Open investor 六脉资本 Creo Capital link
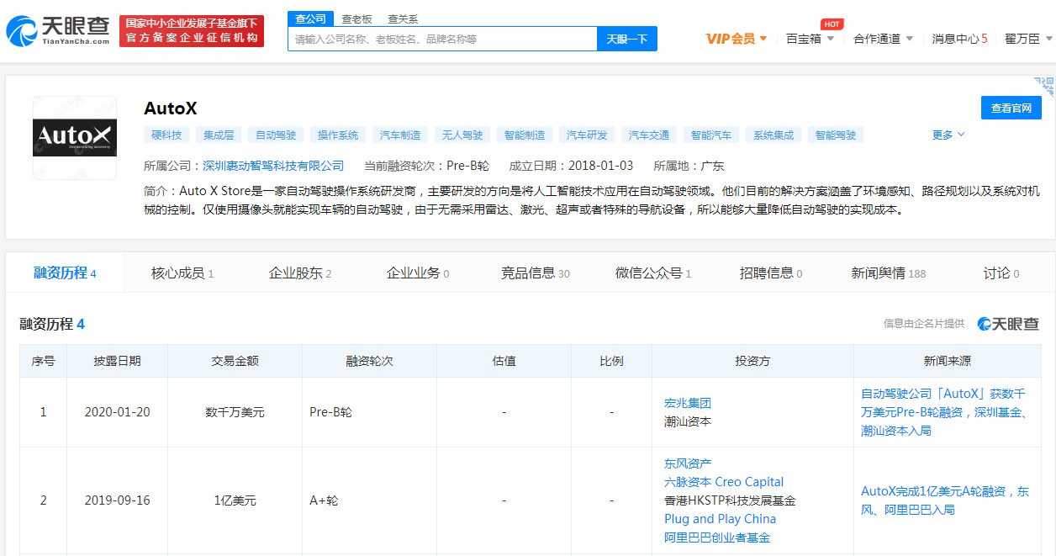This screenshot has height=556, width=1056. pos(724,482)
